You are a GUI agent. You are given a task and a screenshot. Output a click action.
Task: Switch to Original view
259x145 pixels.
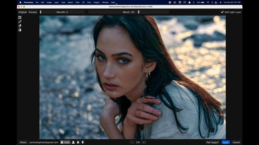tap(23, 12)
